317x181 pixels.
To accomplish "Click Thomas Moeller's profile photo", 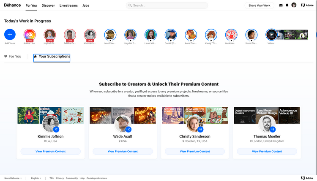I will pos(267,123).
